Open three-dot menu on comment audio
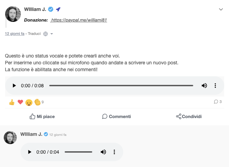The image size is (229, 167). click(114, 152)
